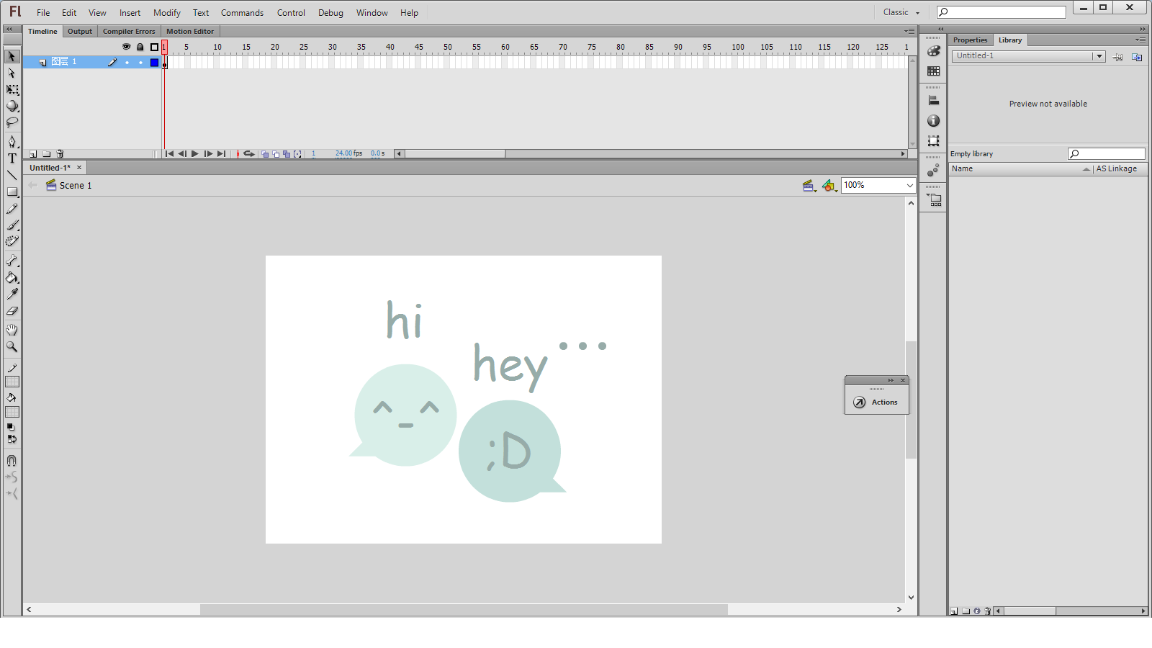Go to first frame
Image resolution: width=1152 pixels, height=648 pixels.
pos(169,154)
